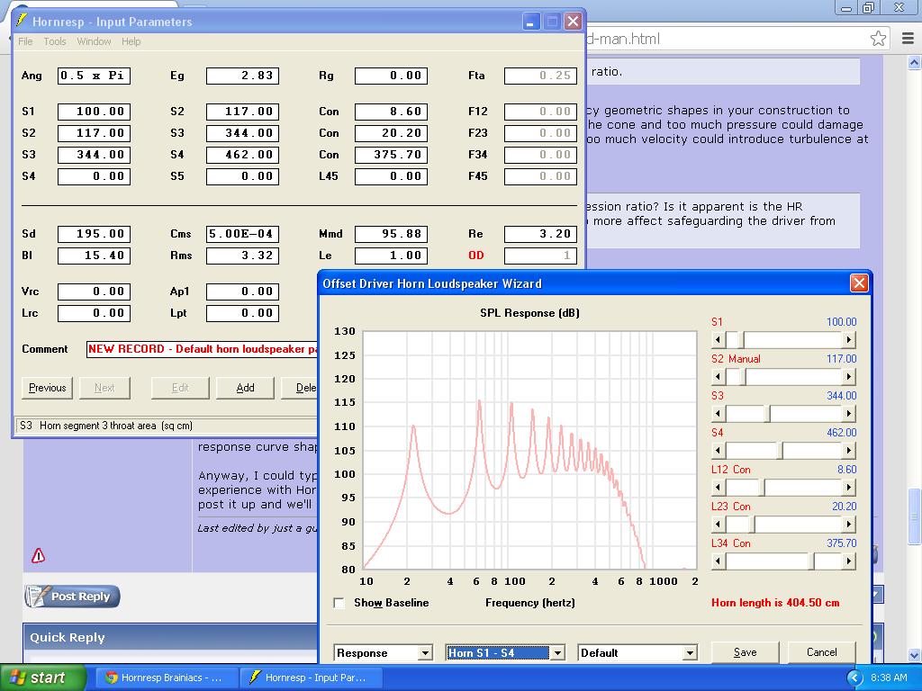Open the Chrome menu hamburger icon
Image resolution: width=922 pixels, height=691 pixels.
pos(908,39)
